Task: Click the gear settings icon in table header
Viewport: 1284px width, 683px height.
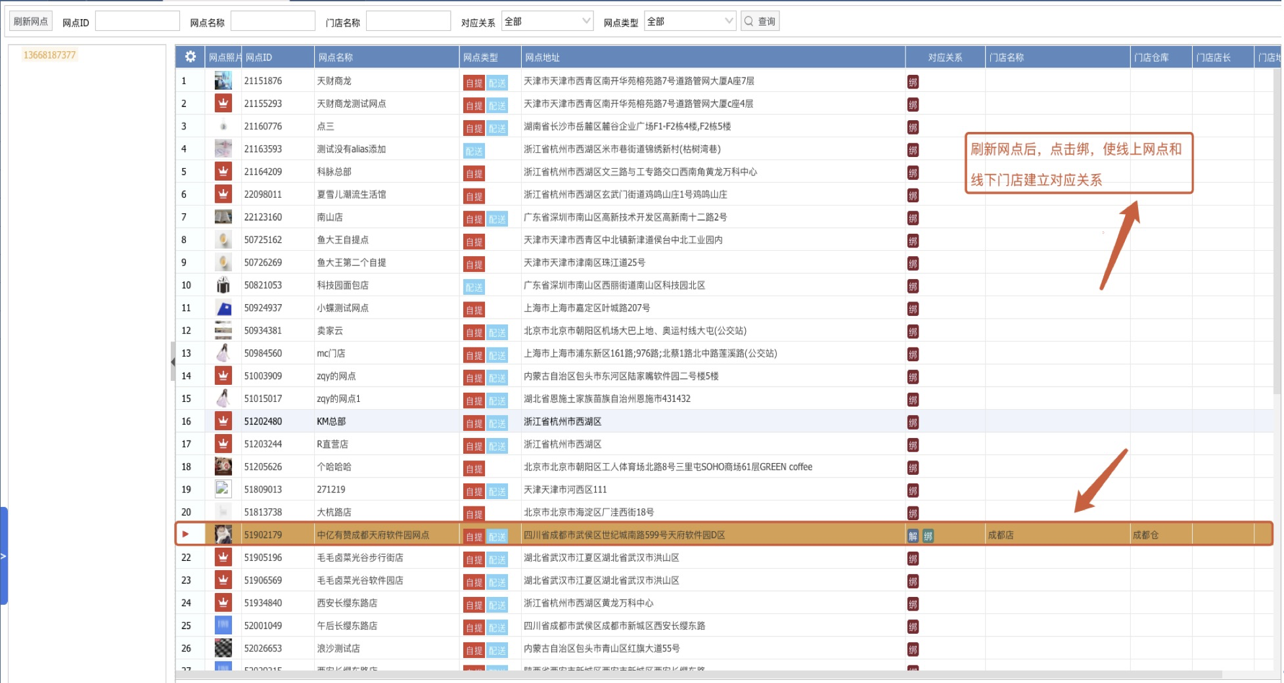Action: [x=190, y=56]
